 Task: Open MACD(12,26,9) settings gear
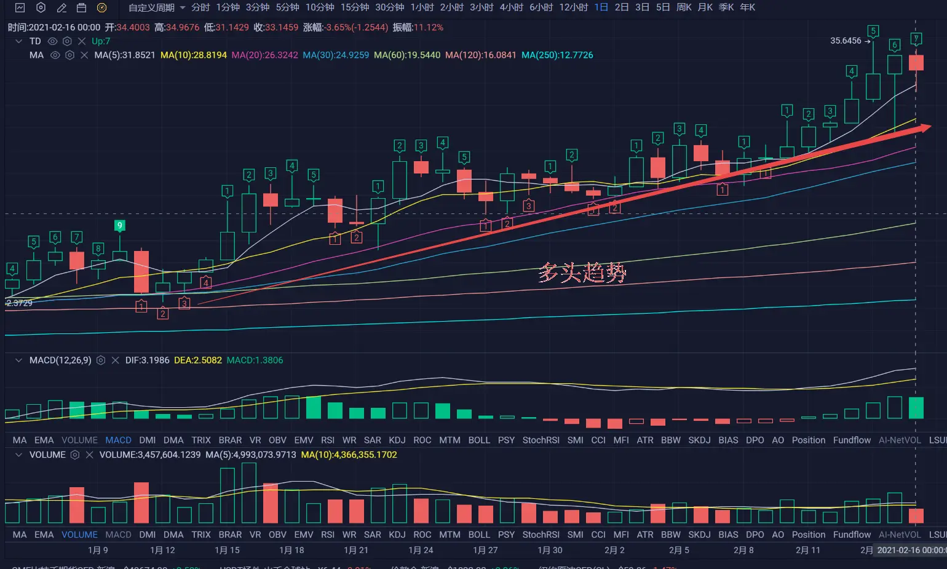tap(101, 360)
